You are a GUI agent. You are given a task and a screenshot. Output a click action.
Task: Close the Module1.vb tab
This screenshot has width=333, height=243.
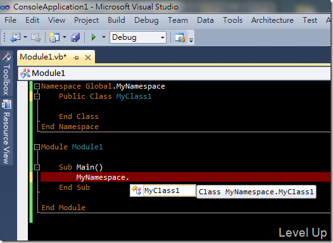(88, 58)
